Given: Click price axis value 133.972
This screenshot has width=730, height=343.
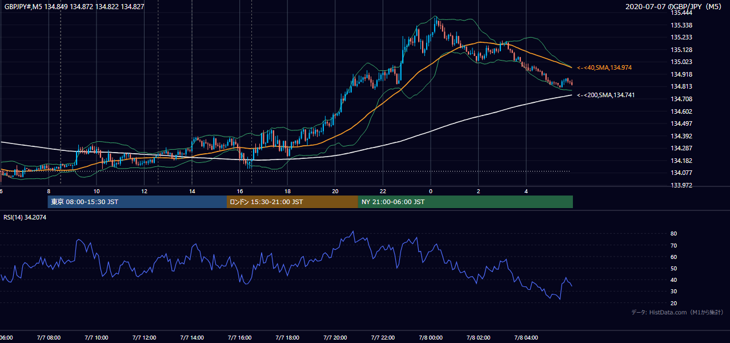Looking at the screenshot, I should coord(681,185).
